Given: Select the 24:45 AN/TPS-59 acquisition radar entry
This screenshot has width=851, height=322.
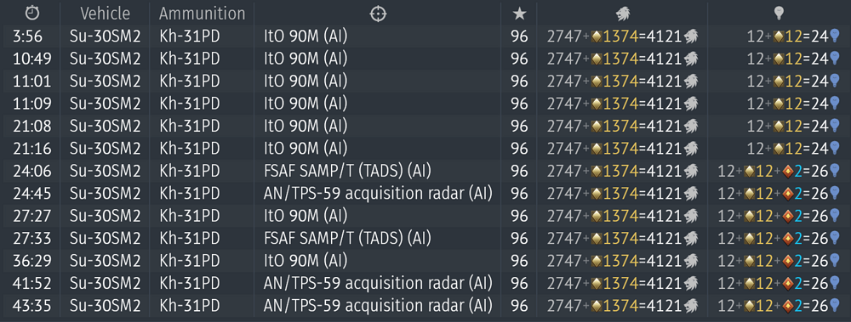Looking at the screenshot, I should pos(378,194).
